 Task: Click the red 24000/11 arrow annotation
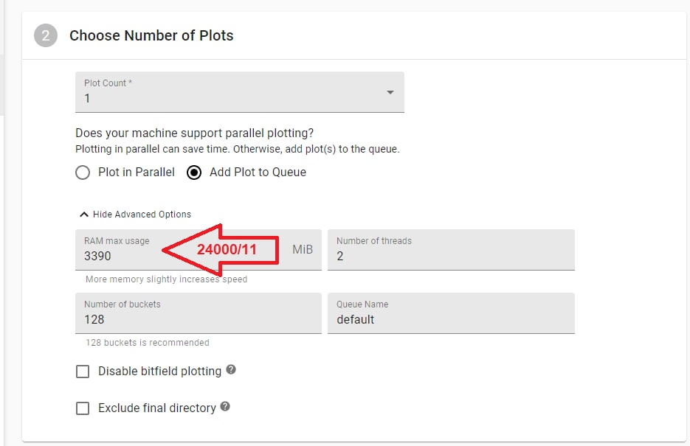221,250
